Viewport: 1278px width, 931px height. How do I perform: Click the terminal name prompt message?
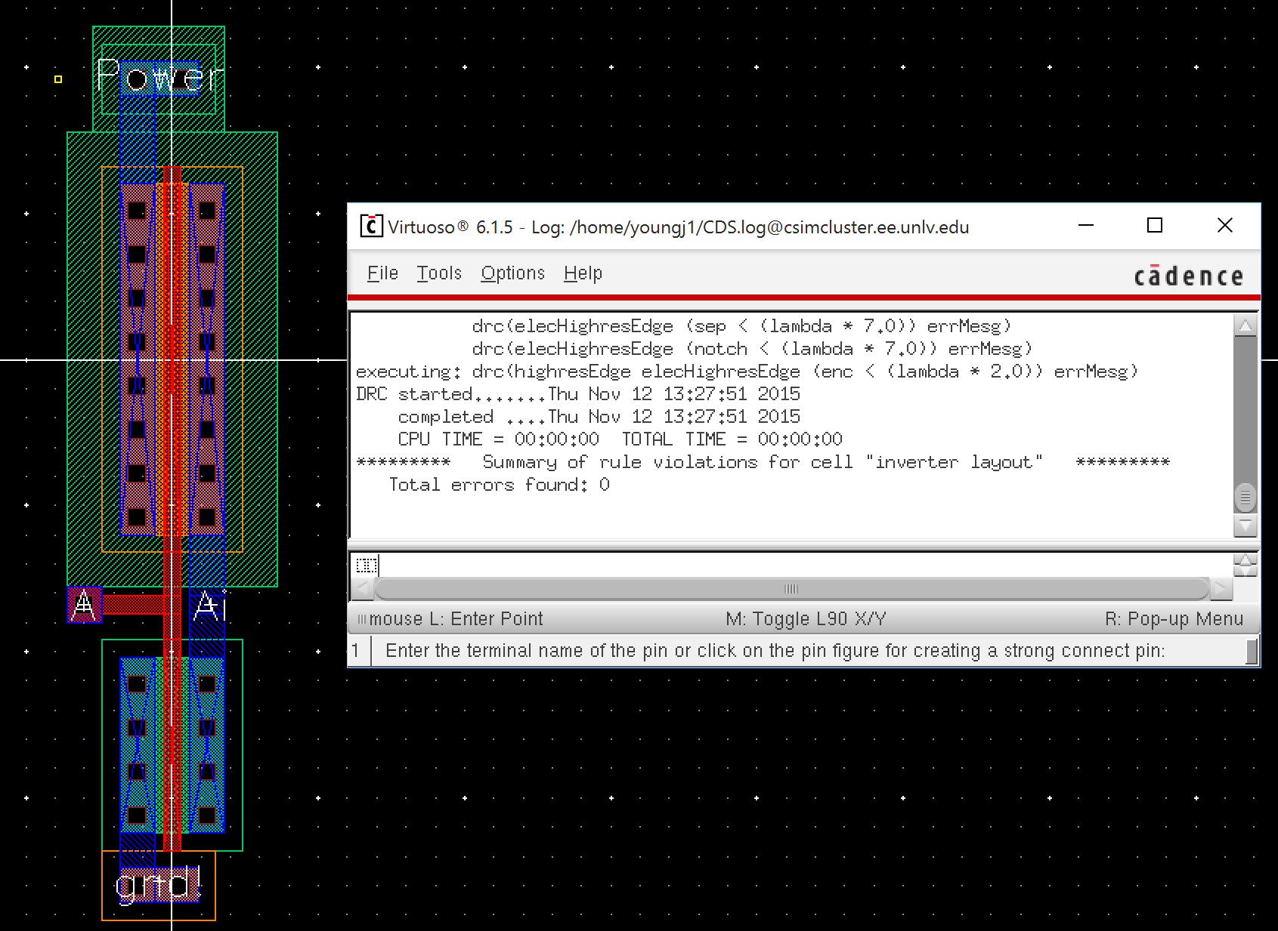[775, 651]
